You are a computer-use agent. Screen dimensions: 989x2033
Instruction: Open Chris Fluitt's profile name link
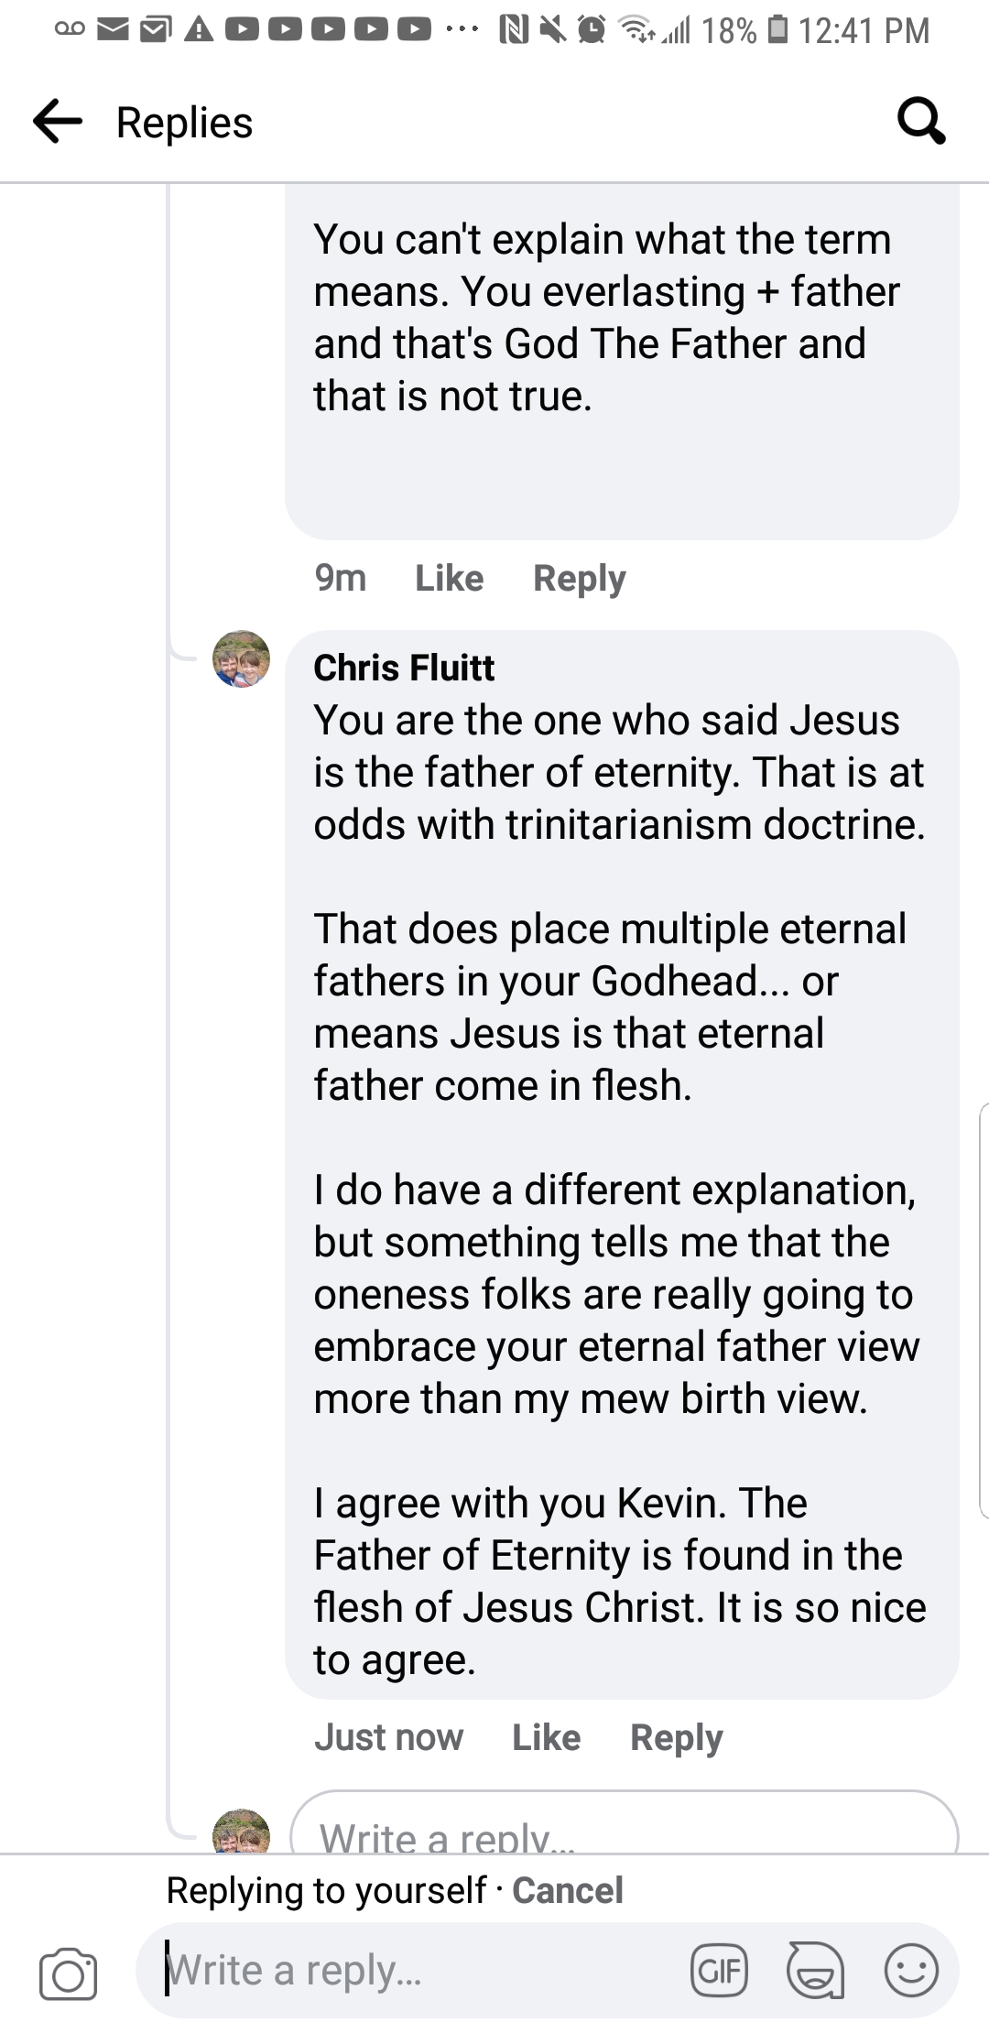(404, 668)
